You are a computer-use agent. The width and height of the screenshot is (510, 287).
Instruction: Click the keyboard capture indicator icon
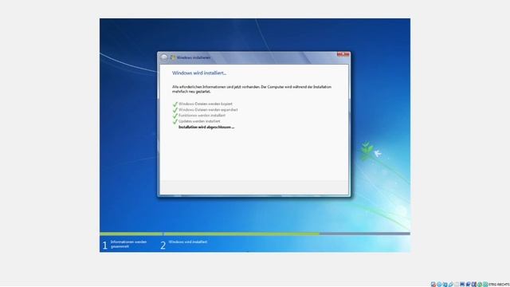485,285
